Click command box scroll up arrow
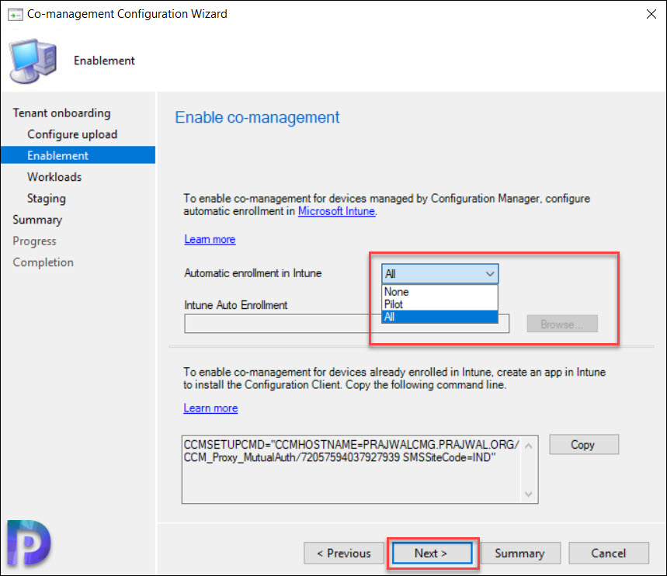The image size is (667, 576). click(529, 446)
